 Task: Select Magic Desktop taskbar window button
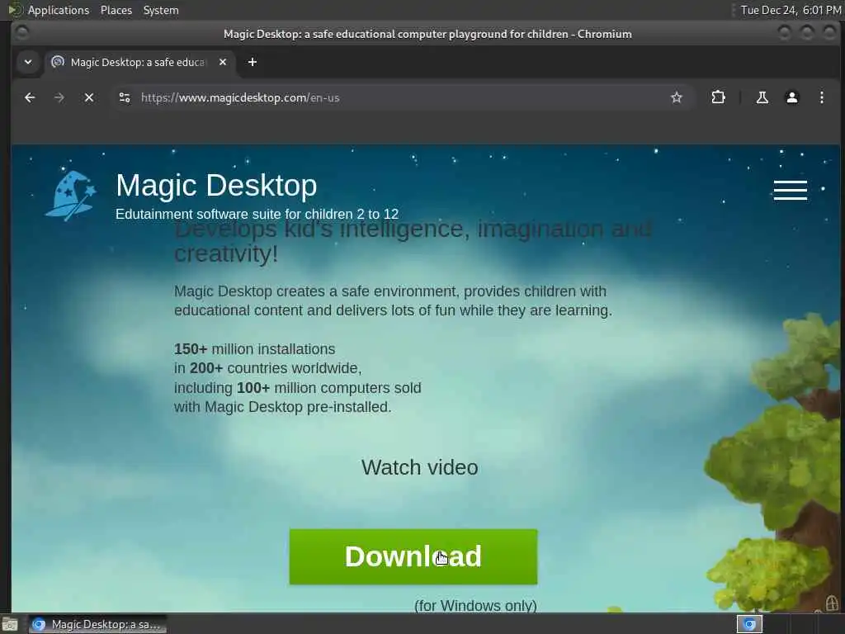pyautogui.click(x=97, y=624)
